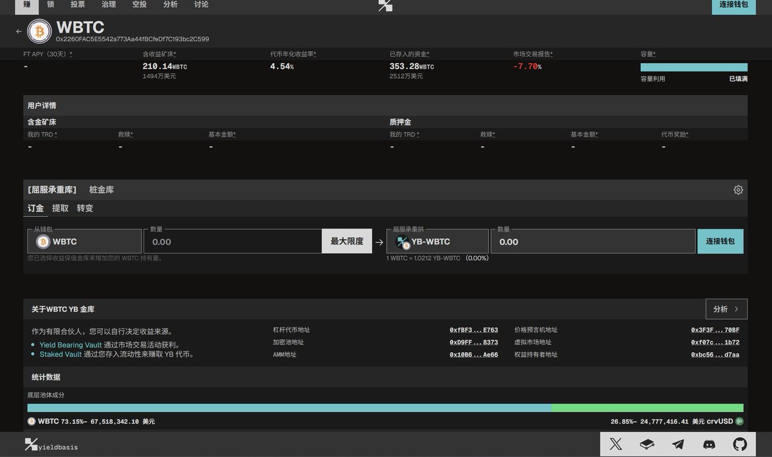Screen dimensions: 772x457
Task: Switch to the 投票 navigation tab
Action: [x=78, y=5]
